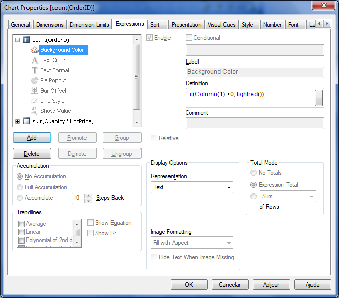
Task: Click the Comment input field
Action: point(255,123)
